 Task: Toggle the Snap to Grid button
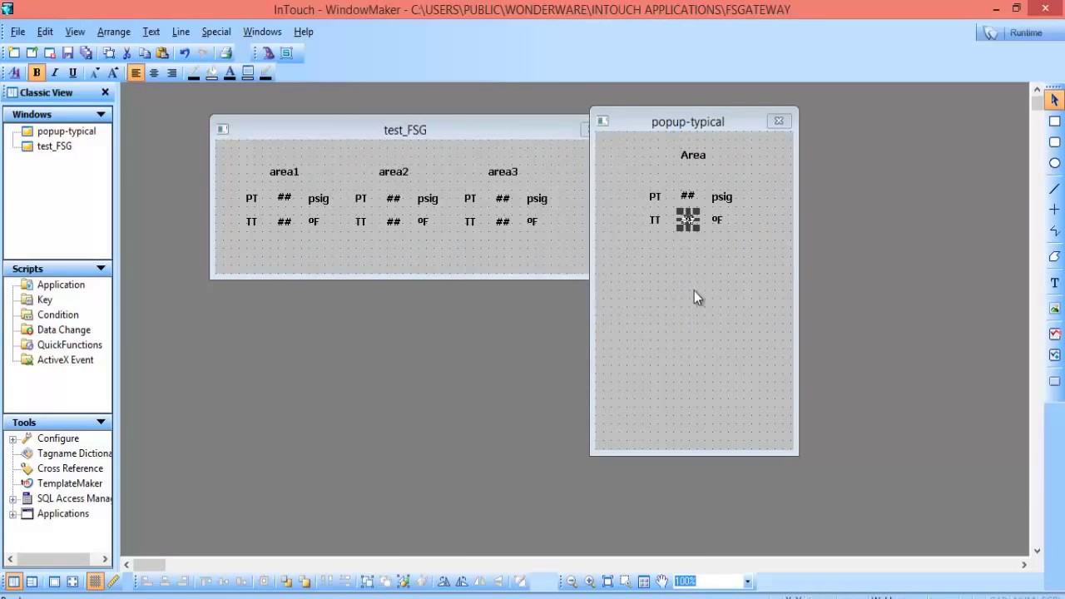click(95, 582)
